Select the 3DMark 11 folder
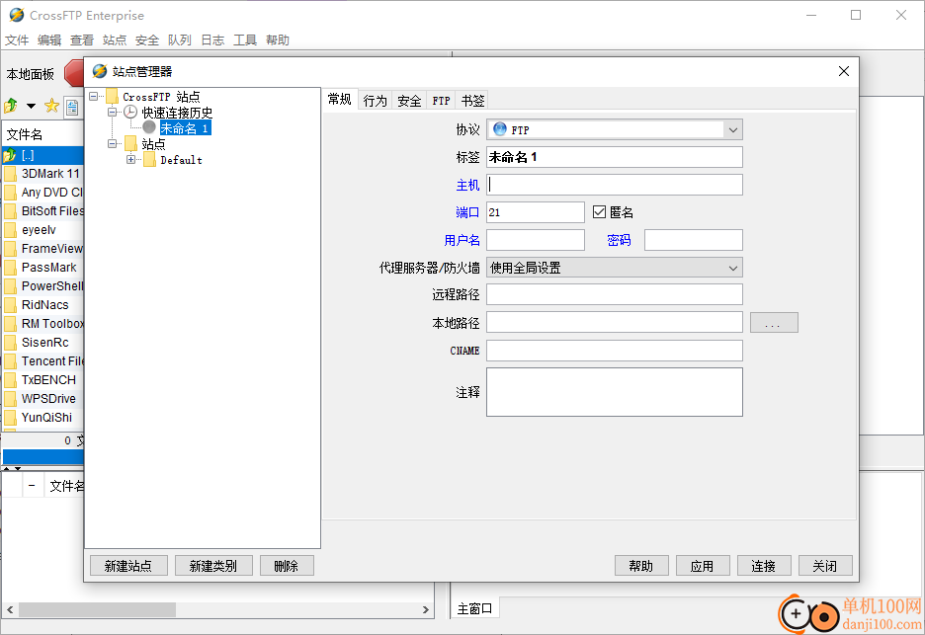The image size is (925, 635). pyautogui.click(x=43, y=174)
